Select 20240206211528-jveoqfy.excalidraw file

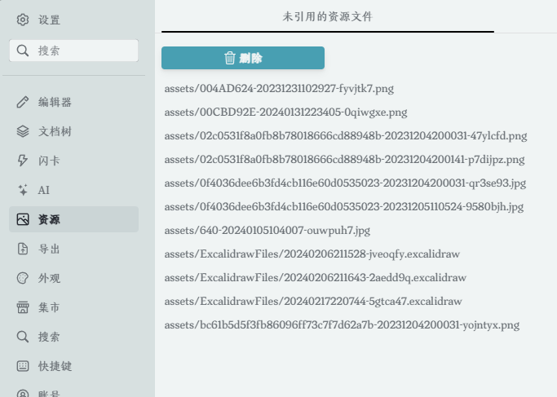click(x=312, y=254)
